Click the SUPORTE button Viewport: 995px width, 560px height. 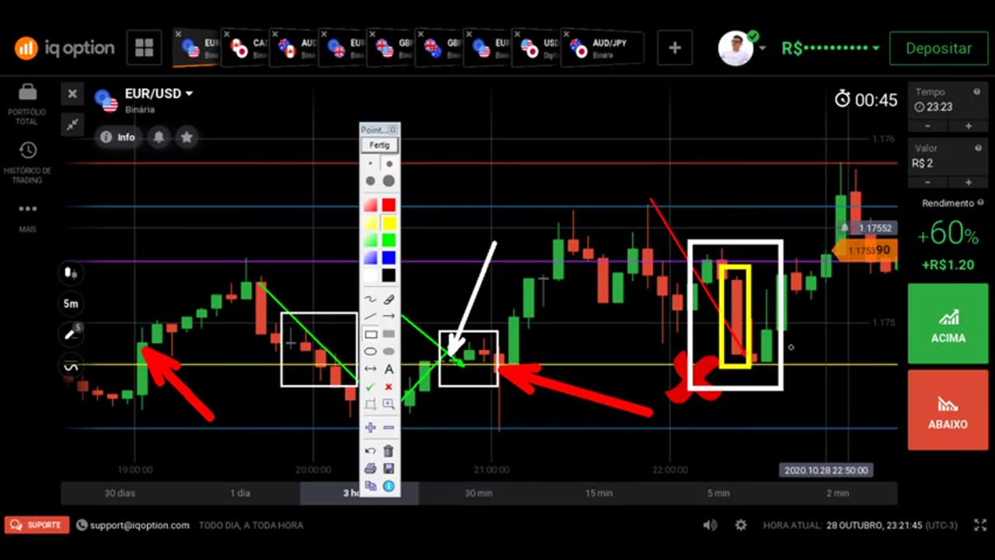point(37,525)
